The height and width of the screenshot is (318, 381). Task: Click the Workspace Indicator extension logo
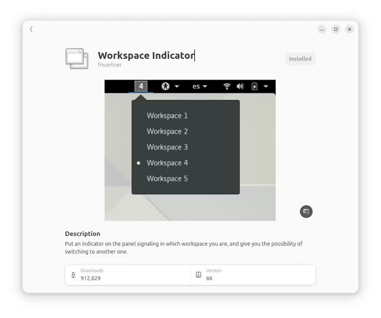(x=77, y=58)
